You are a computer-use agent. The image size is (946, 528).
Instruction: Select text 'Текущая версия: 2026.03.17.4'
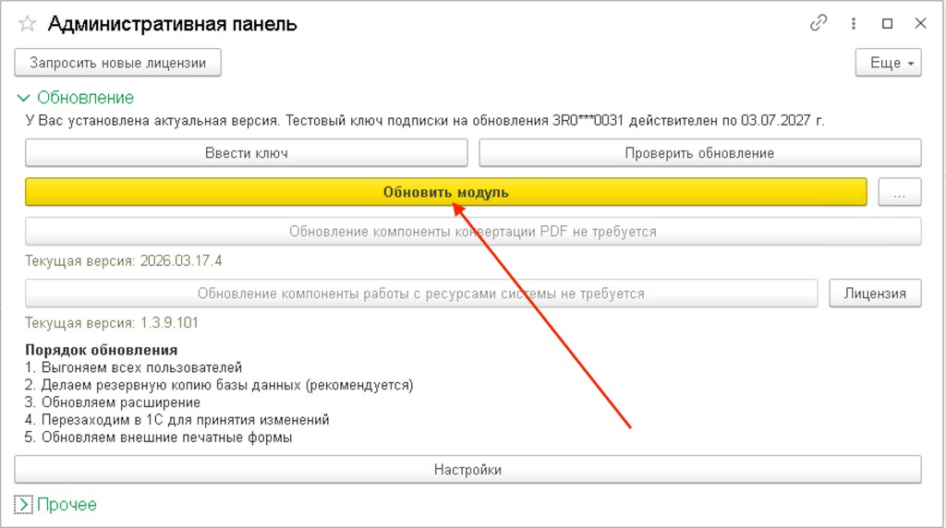click(x=124, y=261)
